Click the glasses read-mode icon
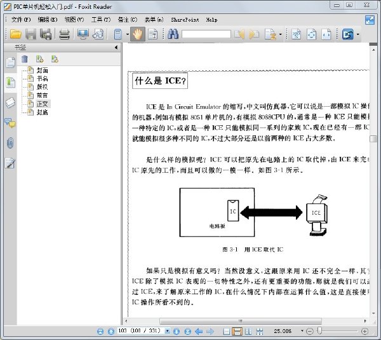This screenshot has width=381, height=340. [98, 34]
